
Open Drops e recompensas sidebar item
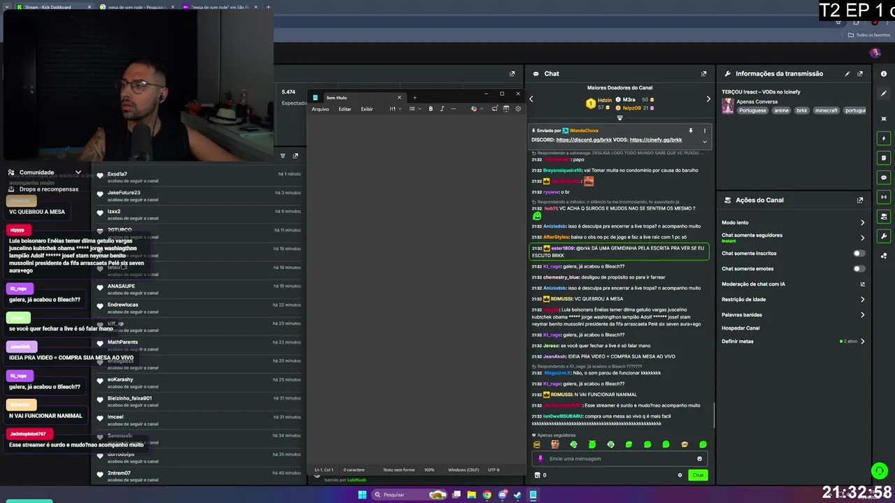43,189
